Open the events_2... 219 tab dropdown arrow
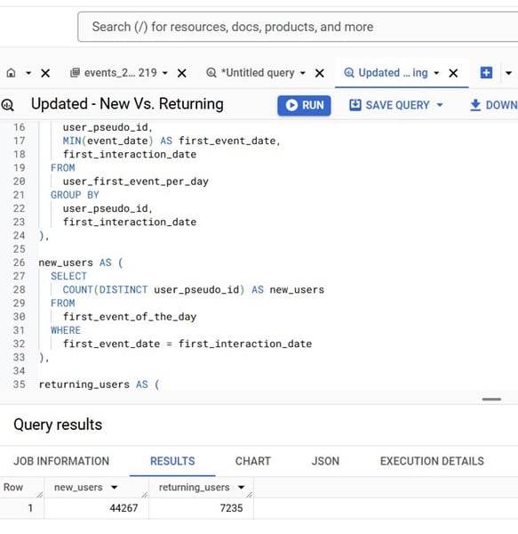 [x=165, y=73]
